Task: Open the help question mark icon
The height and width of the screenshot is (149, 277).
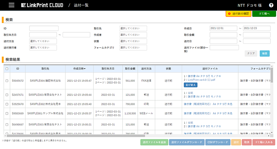Action: pos(271,5)
